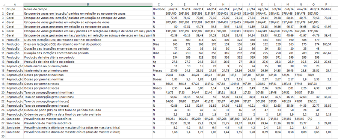Screen dimensions: 338x139
Task: Select row 30 header
Action: [3, 136]
